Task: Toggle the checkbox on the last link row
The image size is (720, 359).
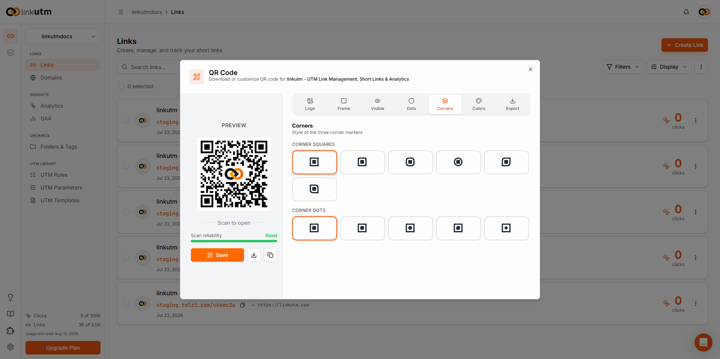Action: [x=126, y=303]
